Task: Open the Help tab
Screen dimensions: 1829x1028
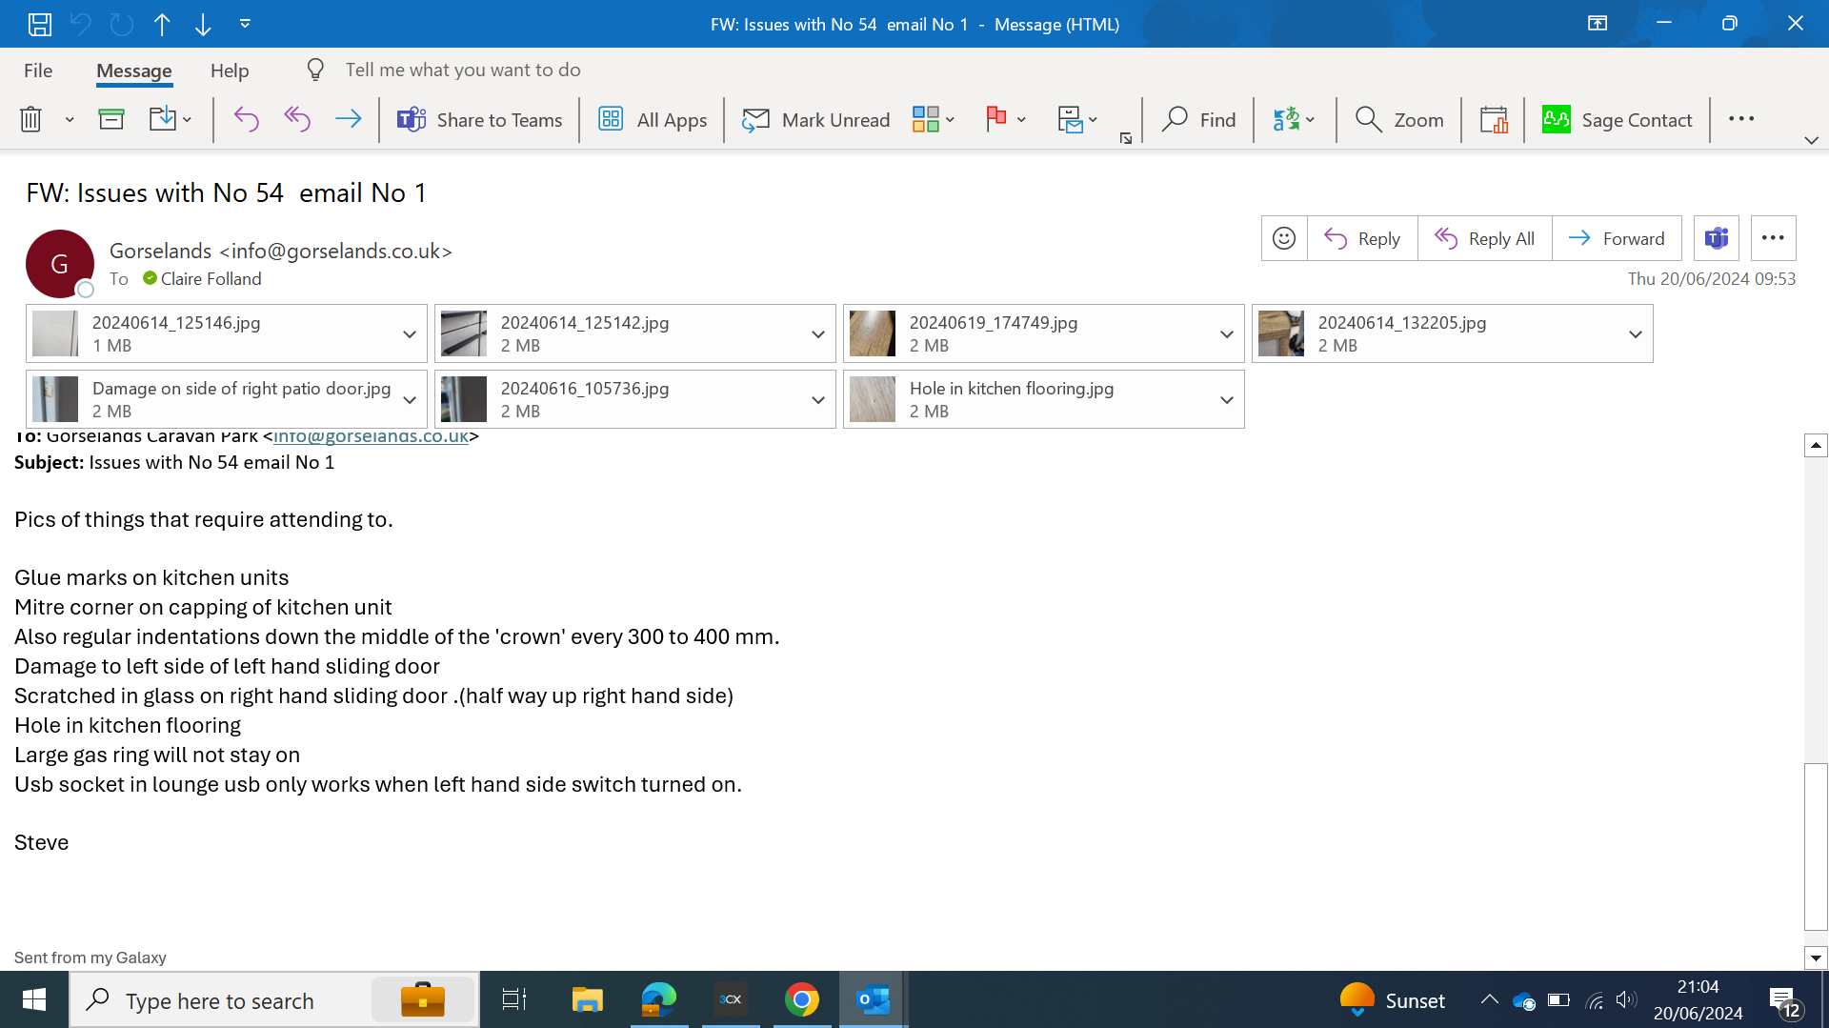Action: coord(230,71)
